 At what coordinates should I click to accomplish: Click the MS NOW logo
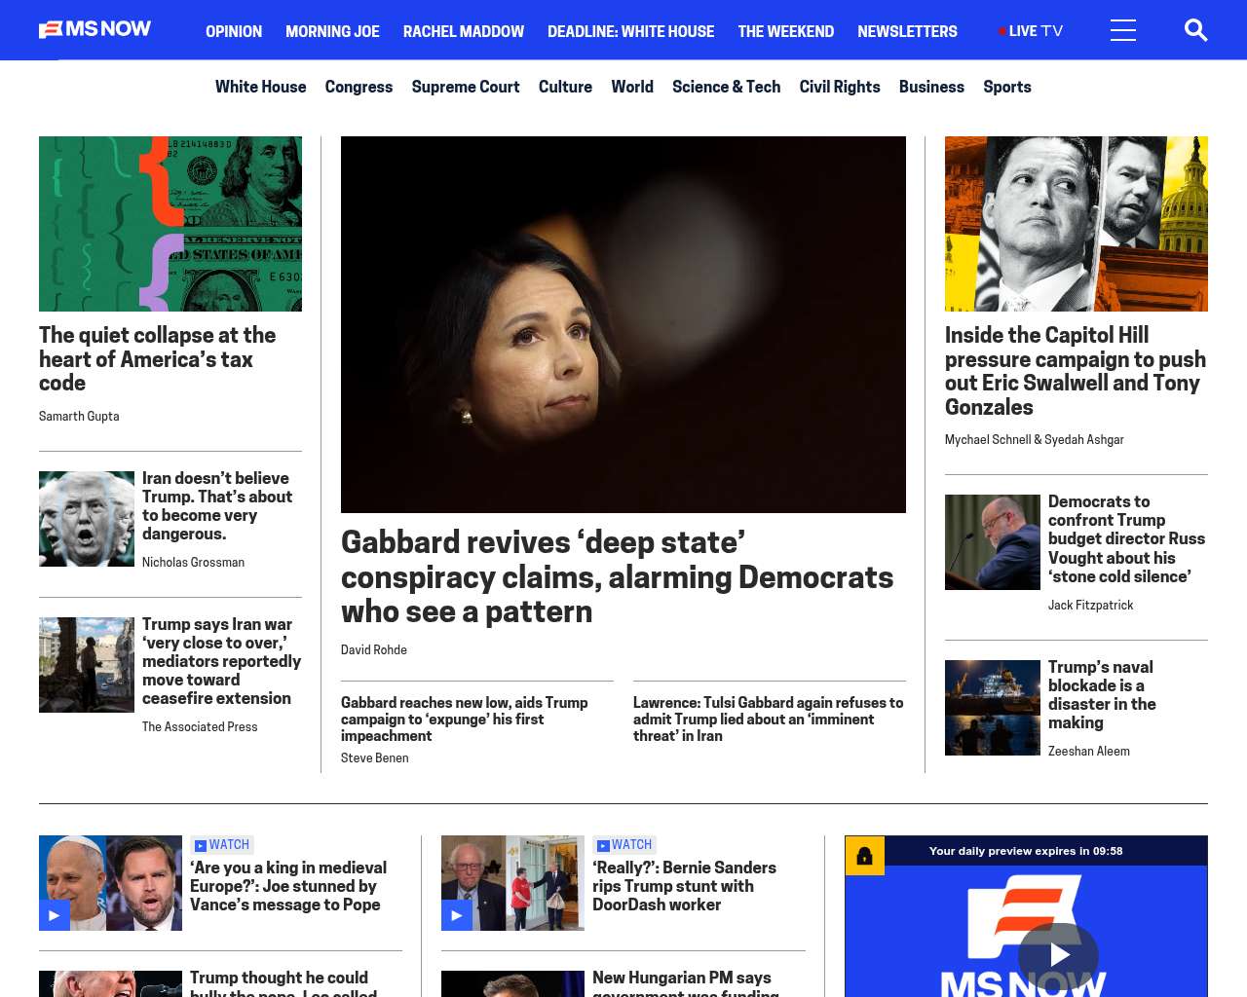click(x=94, y=29)
